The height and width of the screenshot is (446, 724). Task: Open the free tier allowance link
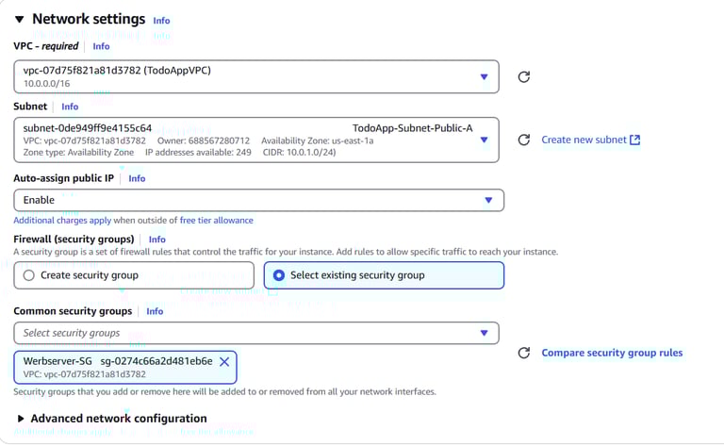click(217, 221)
